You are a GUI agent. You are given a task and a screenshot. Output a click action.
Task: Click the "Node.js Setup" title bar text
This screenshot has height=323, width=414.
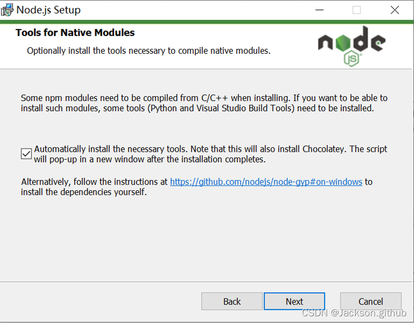[x=49, y=10]
